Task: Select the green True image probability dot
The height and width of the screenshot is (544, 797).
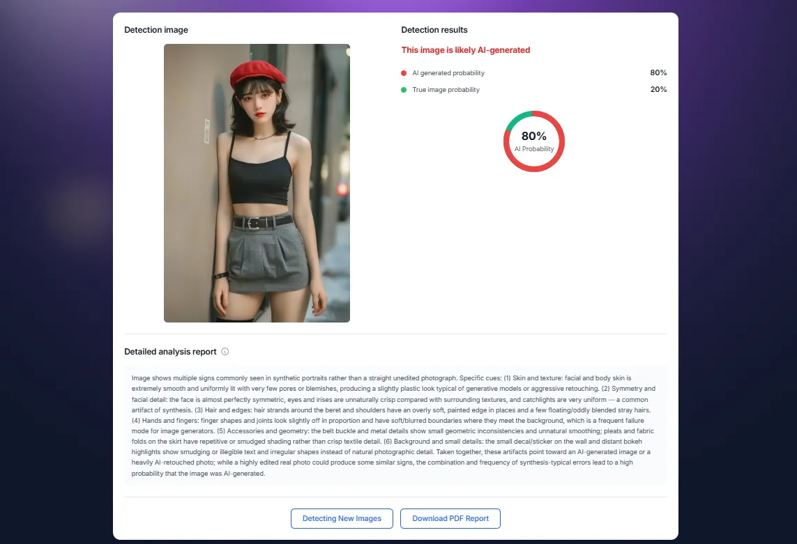Action: (x=403, y=89)
